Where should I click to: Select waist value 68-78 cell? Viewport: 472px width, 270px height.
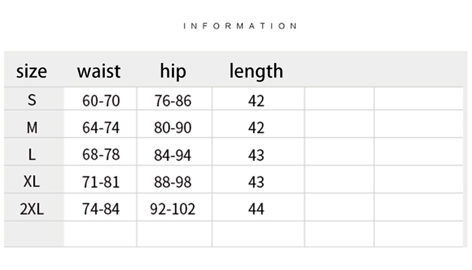click(101, 155)
